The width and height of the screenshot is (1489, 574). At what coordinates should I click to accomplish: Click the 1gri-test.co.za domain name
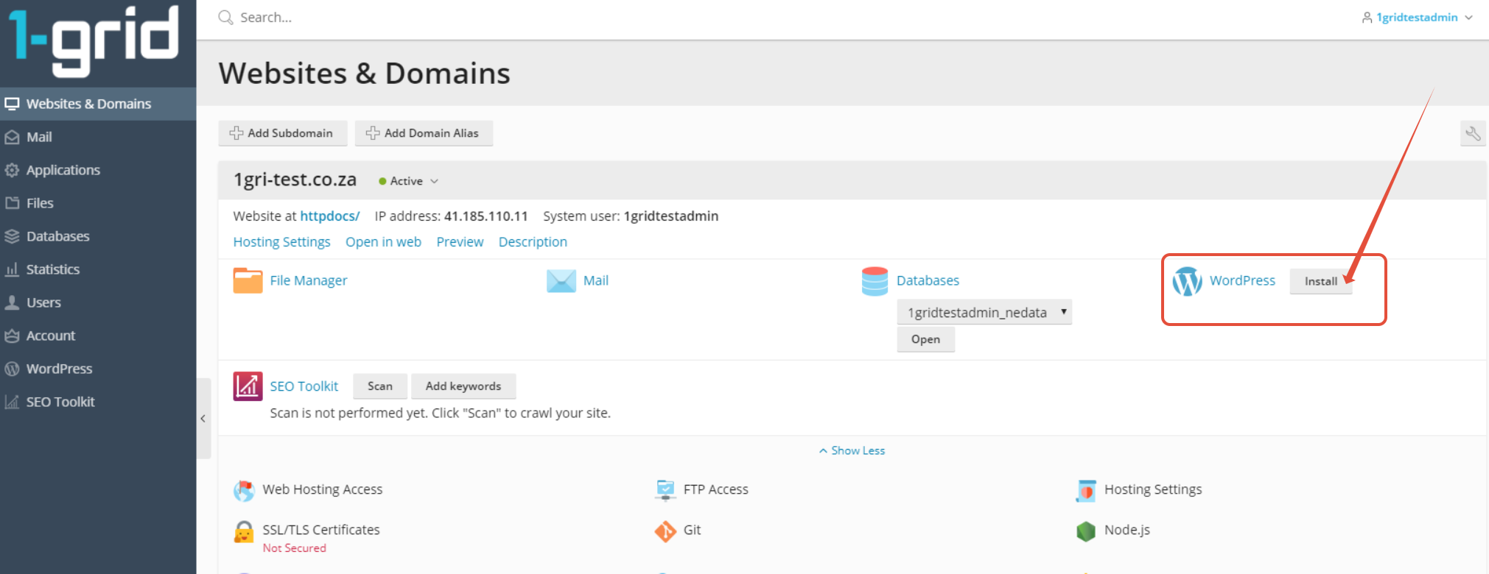(x=295, y=180)
